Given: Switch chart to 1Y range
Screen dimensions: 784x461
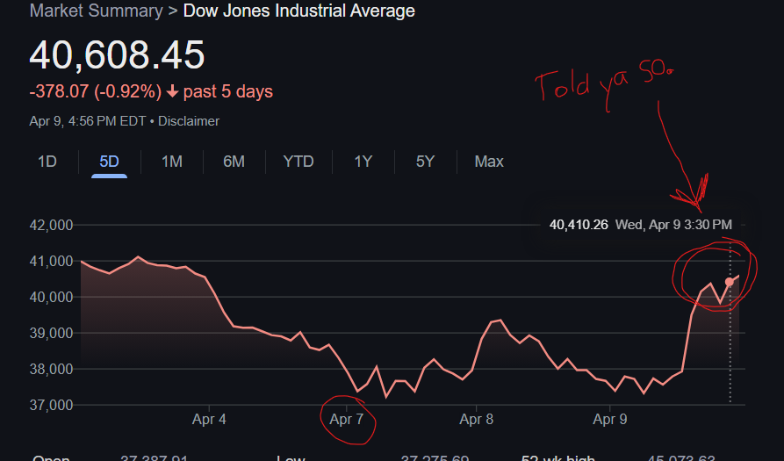Looking at the screenshot, I should tap(363, 162).
